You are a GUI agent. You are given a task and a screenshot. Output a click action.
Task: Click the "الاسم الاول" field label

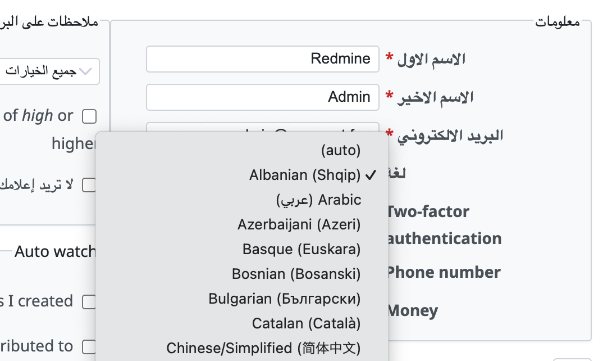pos(432,59)
